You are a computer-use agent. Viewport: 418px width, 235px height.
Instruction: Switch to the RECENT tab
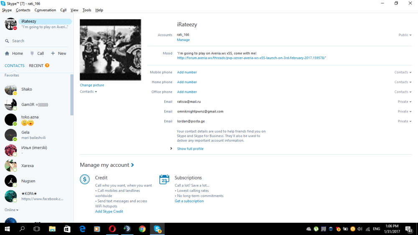(x=36, y=66)
